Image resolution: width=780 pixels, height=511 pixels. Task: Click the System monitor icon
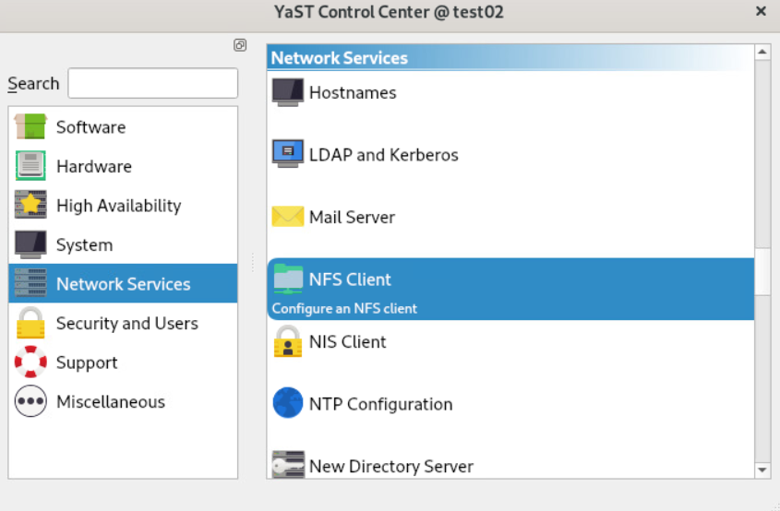pyautogui.click(x=30, y=244)
